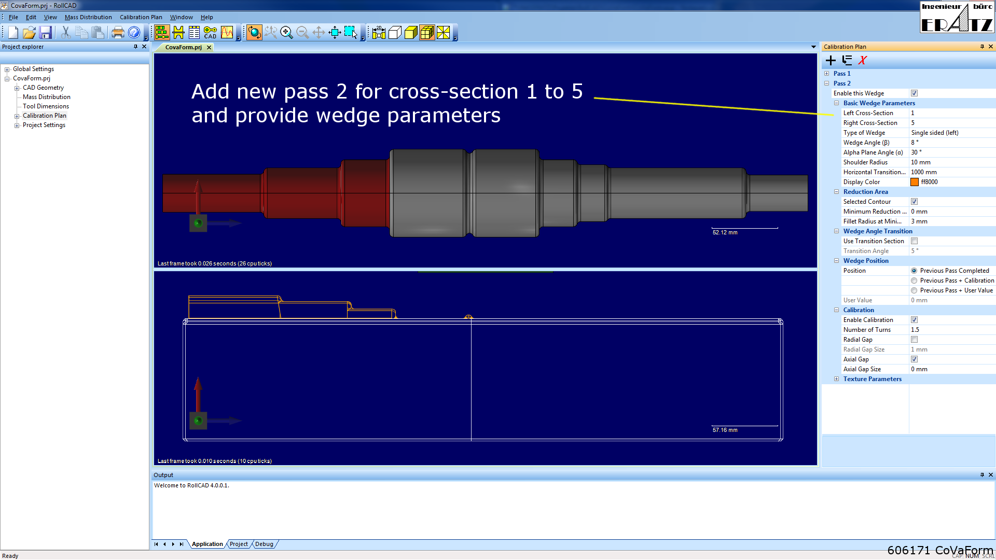Click the Zoom In magnifier icon
This screenshot has height=560, width=996.
coord(286,33)
